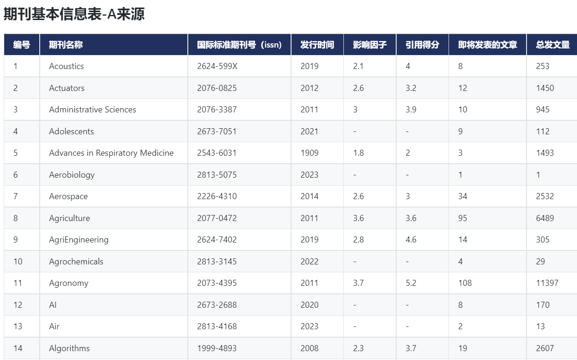Click impact factor 2.8 for AgriEngineering
This screenshot has width=577, height=360.
[x=358, y=240]
